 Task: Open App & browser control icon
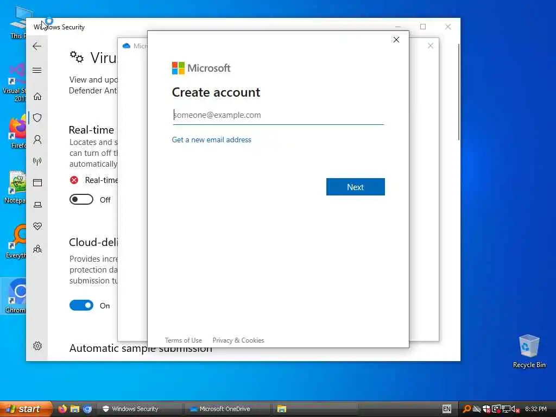(x=37, y=182)
